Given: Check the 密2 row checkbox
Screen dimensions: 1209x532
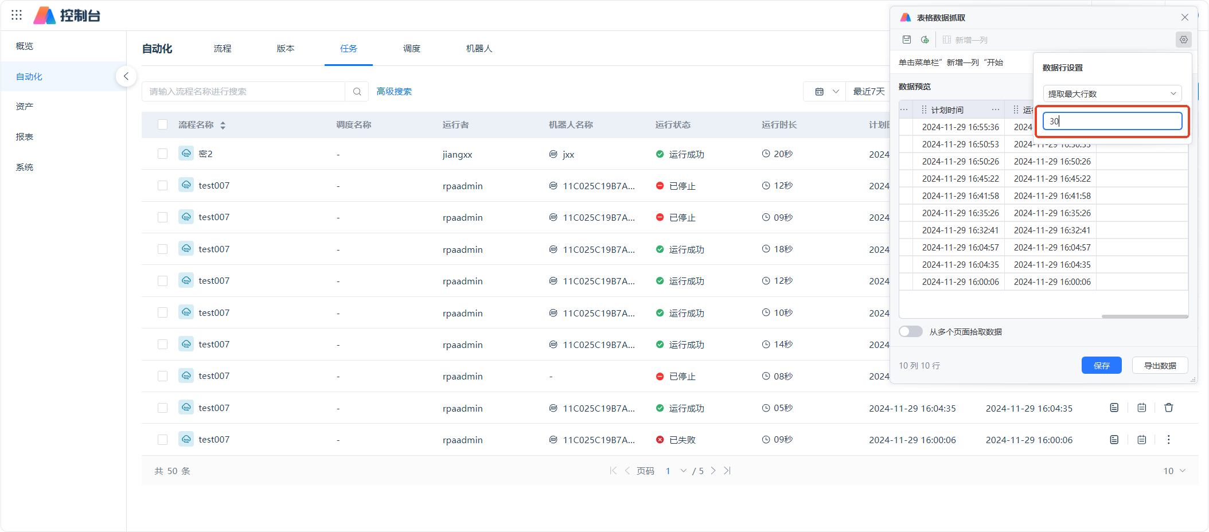Looking at the screenshot, I should click(x=163, y=154).
